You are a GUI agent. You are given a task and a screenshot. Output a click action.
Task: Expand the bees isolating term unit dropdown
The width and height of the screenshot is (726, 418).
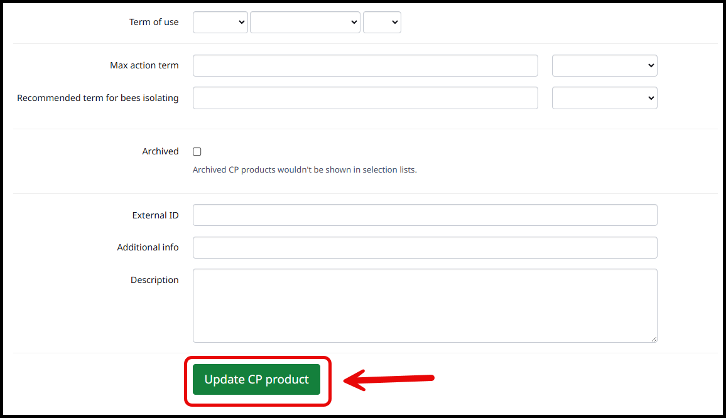click(604, 98)
